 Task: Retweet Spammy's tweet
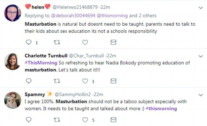click(x=57, y=120)
